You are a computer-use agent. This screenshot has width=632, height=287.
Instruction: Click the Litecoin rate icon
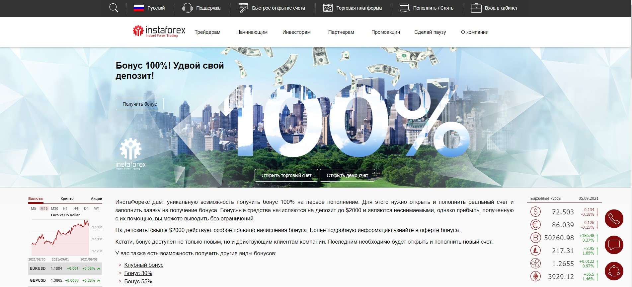535,251
